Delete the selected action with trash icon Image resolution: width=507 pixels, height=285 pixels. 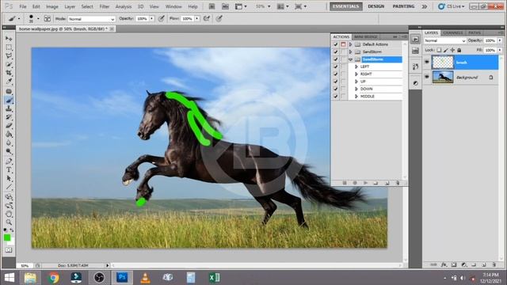click(x=398, y=183)
